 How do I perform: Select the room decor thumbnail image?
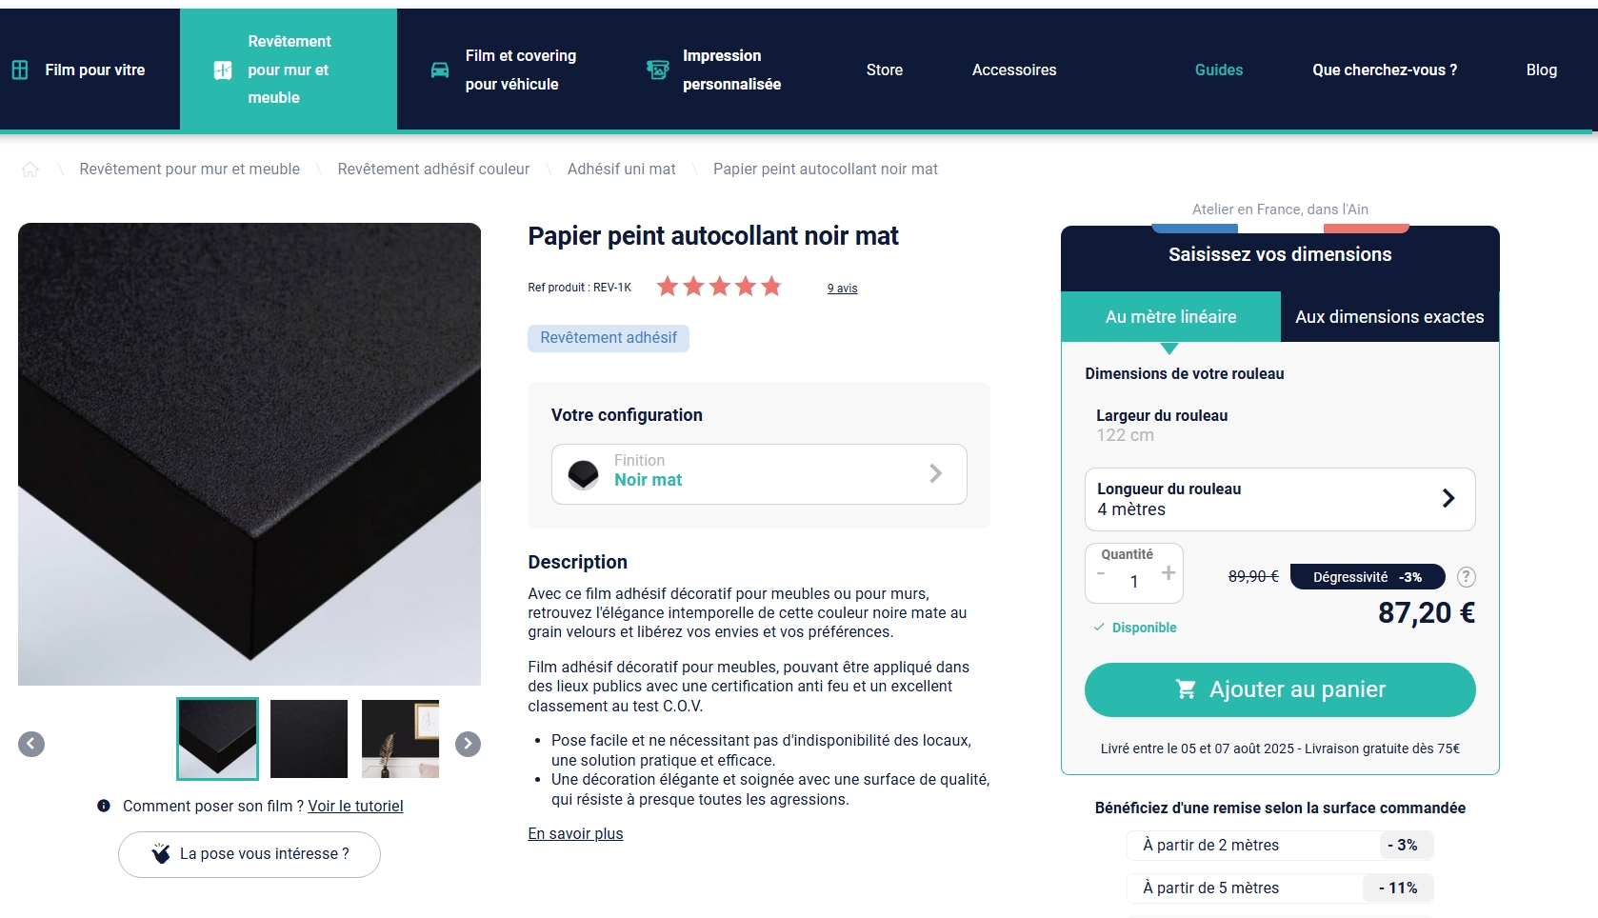401,739
